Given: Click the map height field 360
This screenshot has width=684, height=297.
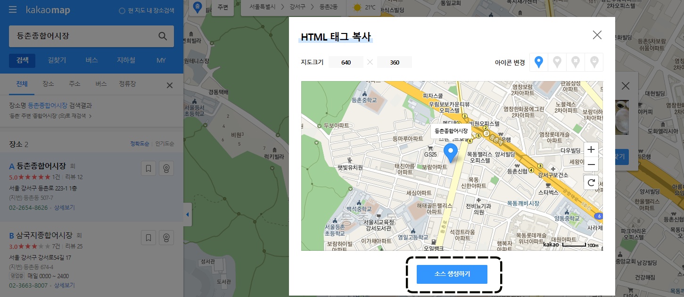Looking at the screenshot, I should pyautogui.click(x=395, y=62).
